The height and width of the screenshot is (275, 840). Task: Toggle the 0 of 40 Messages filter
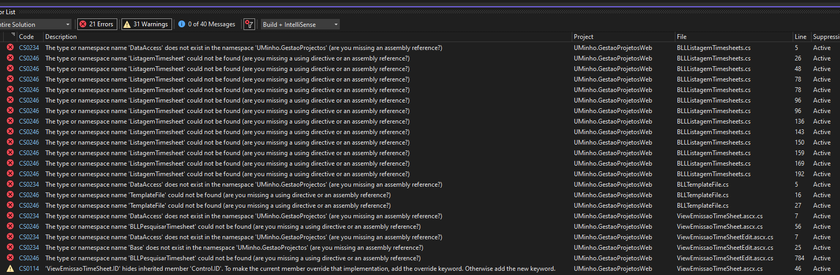point(207,24)
